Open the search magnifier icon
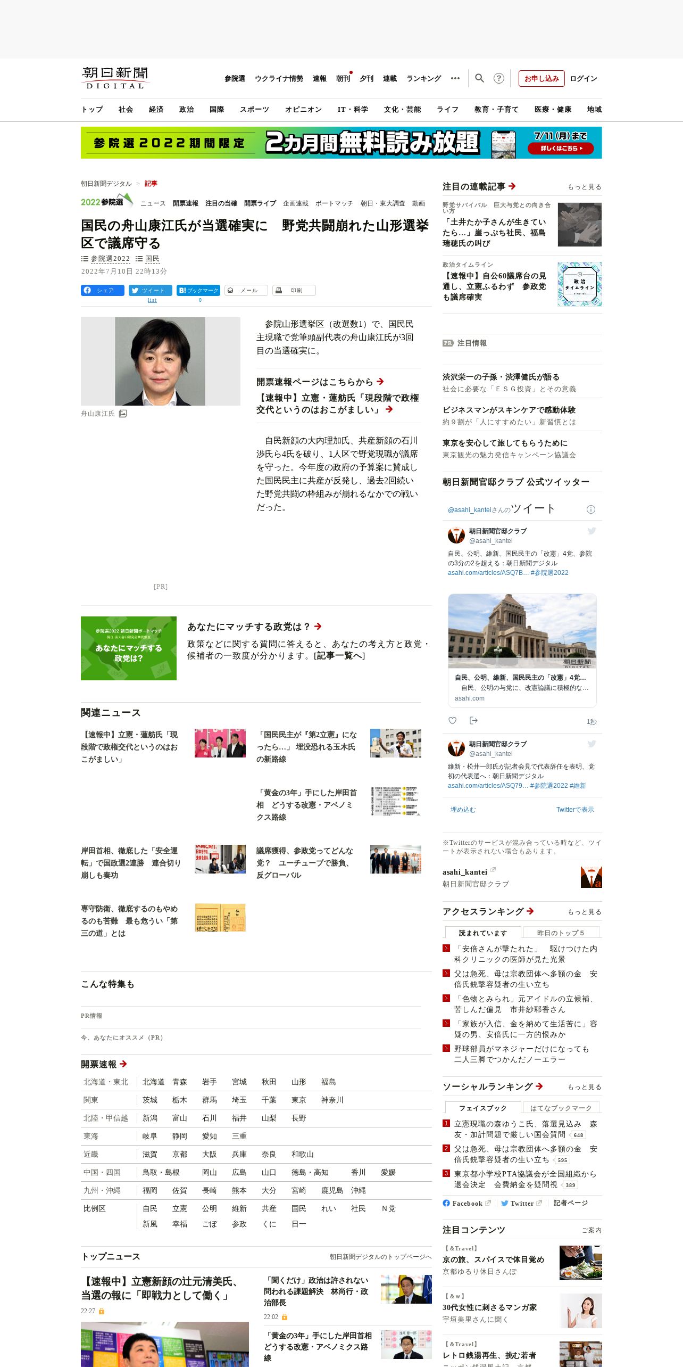683x1367 pixels. 479,78
